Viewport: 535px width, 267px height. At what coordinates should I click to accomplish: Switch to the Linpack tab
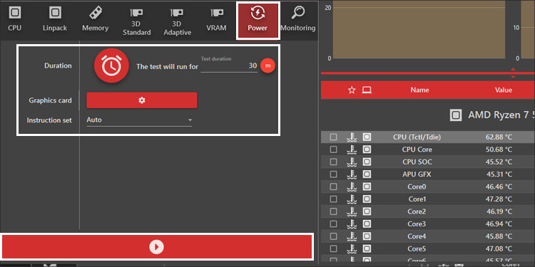[55, 20]
